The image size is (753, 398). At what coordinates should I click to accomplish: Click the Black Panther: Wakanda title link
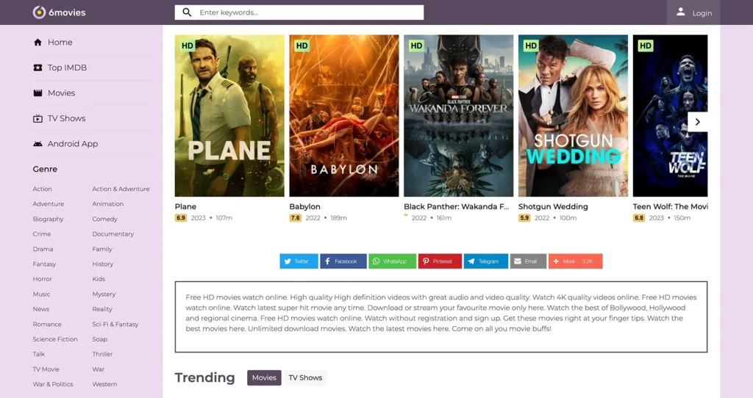coord(456,206)
